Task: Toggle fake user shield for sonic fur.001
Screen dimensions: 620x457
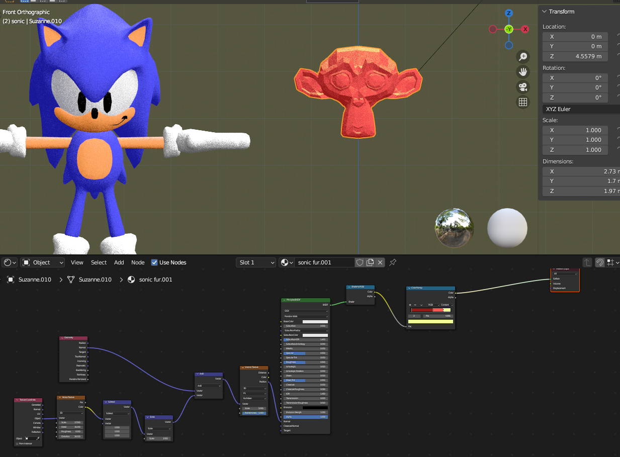Action: [360, 262]
